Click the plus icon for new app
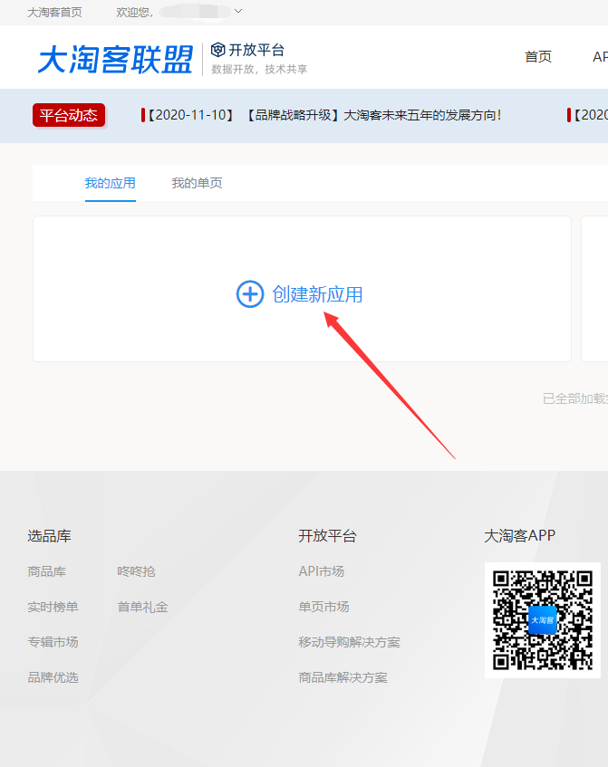The width and height of the screenshot is (608, 767). 250,294
